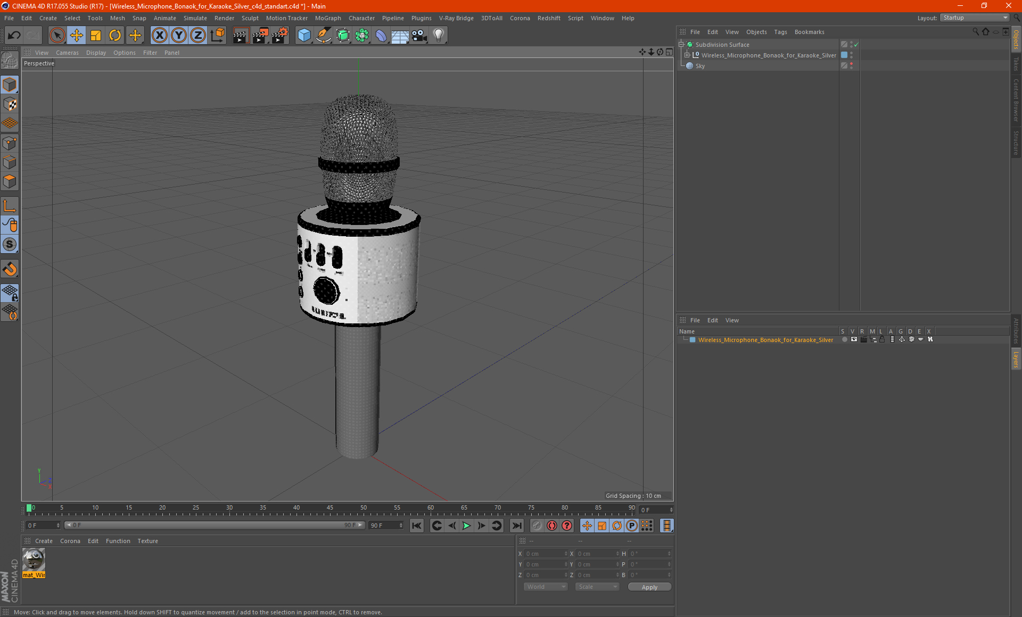Click the X position input field

(546, 554)
